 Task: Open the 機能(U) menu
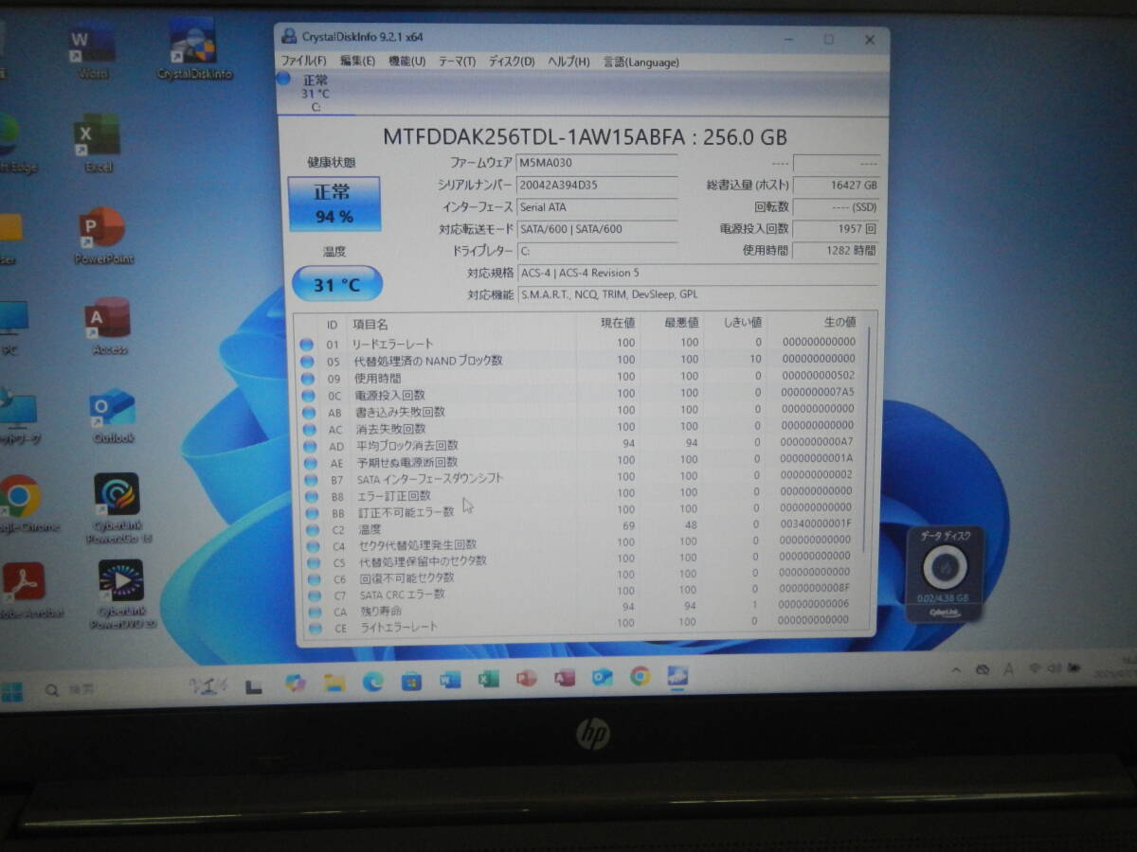pos(406,62)
